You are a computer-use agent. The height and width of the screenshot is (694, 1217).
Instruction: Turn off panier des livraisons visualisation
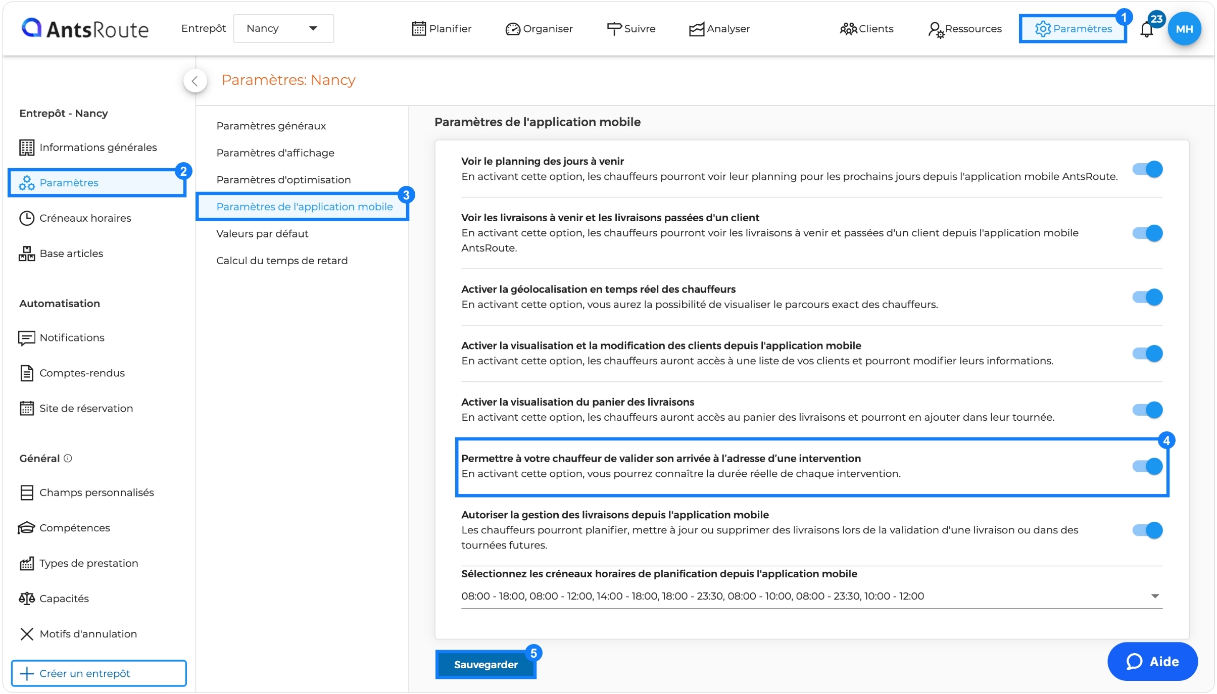(x=1147, y=409)
